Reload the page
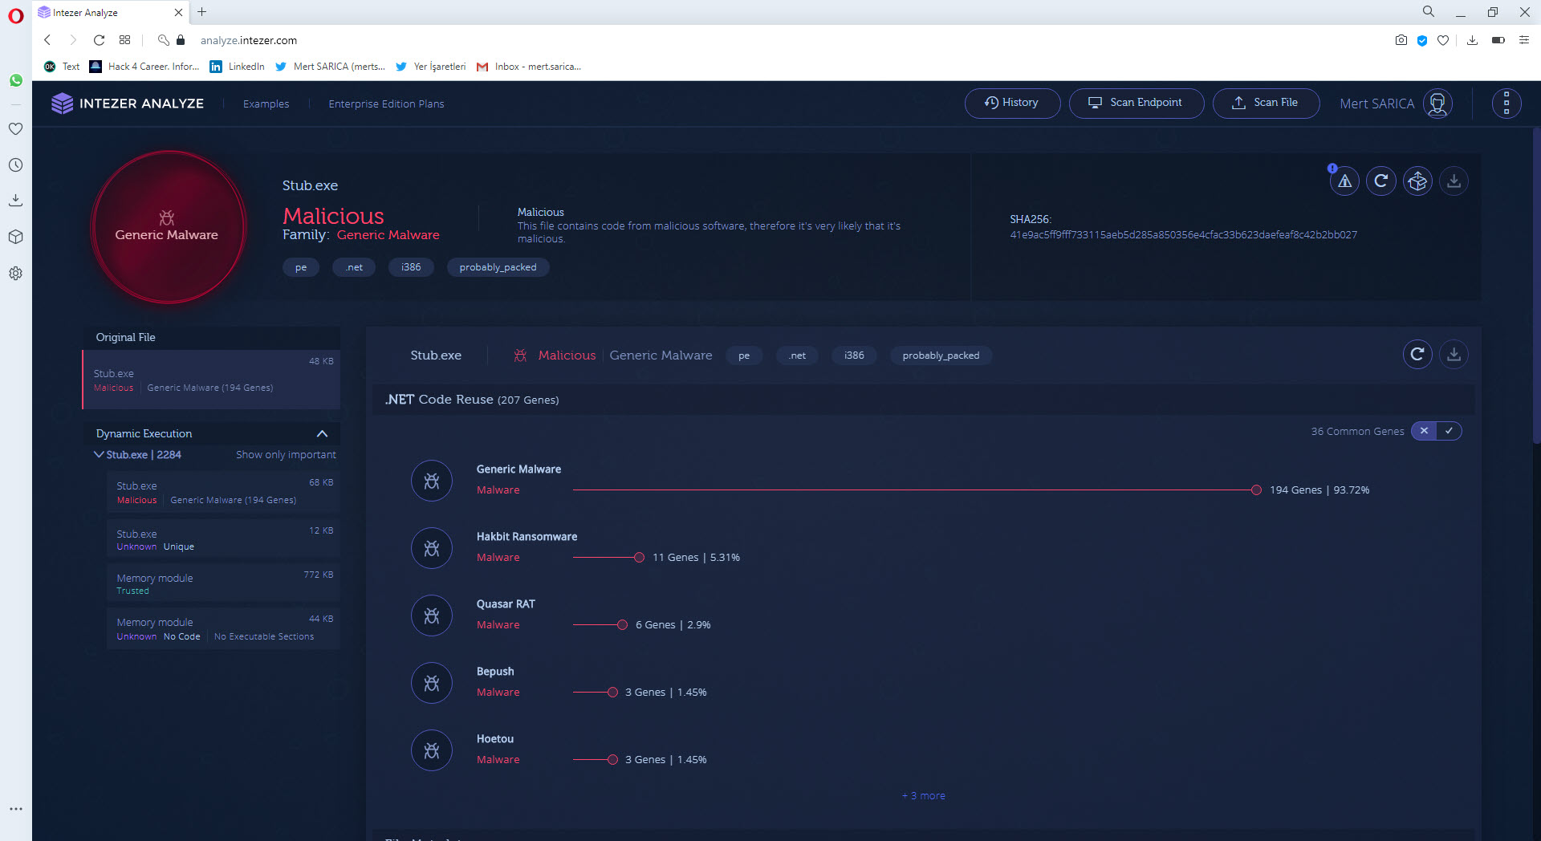 [x=99, y=40]
